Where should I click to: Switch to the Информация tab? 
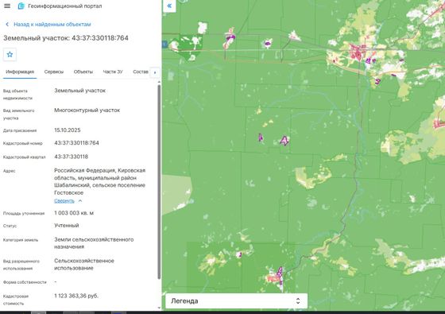[x=20, y=72]
